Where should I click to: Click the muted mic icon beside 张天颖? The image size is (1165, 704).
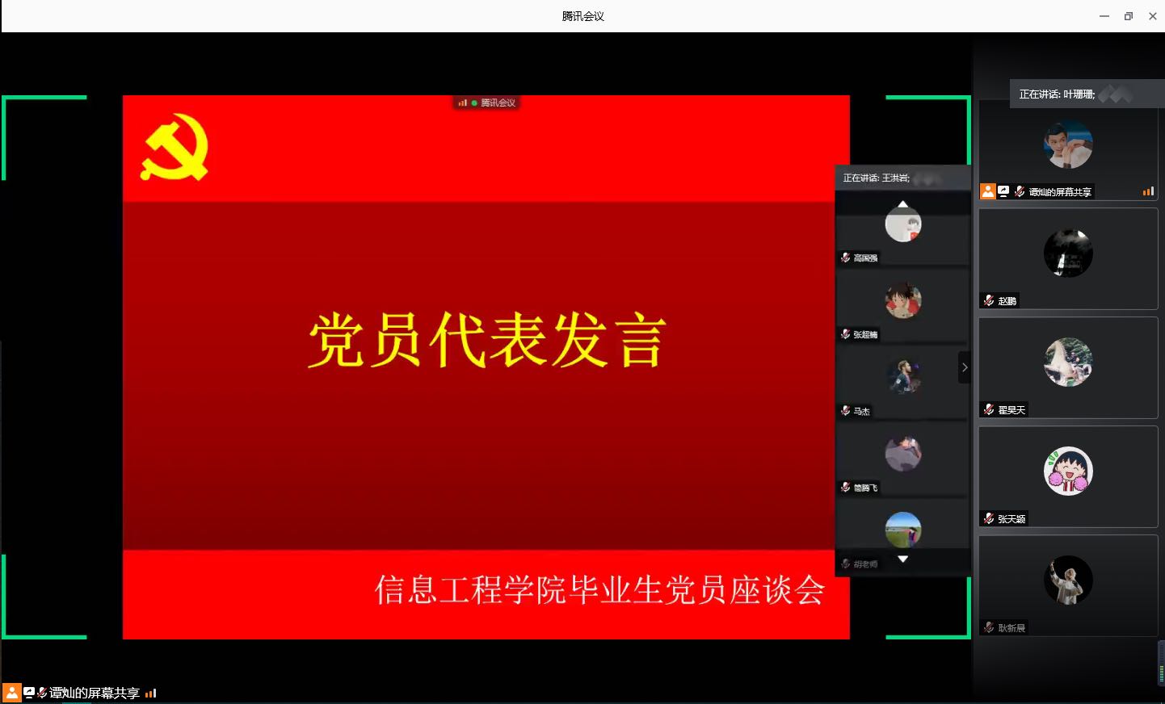[989, 518]
